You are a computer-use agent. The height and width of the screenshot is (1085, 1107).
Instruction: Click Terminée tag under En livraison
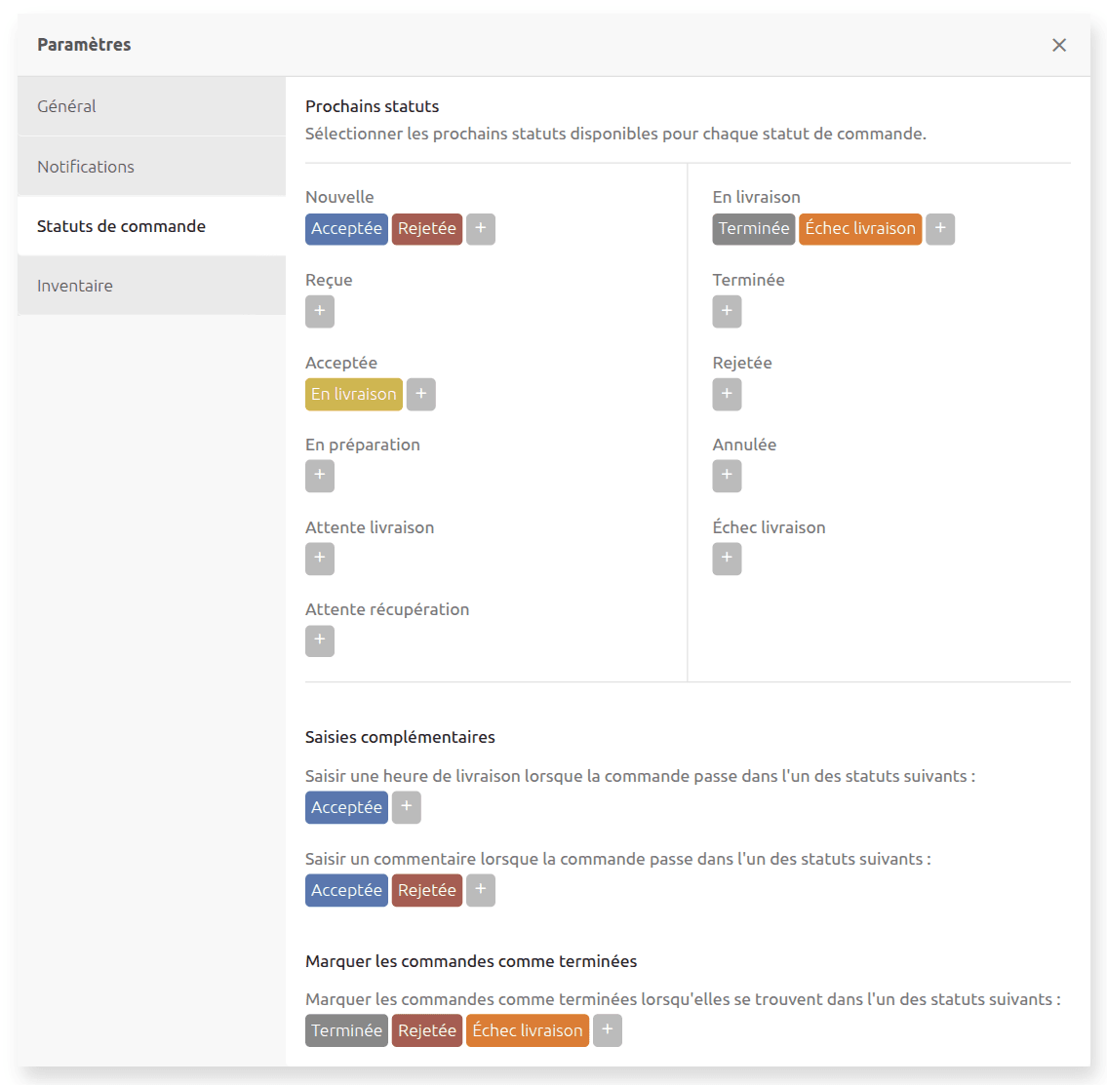point(753,229)
